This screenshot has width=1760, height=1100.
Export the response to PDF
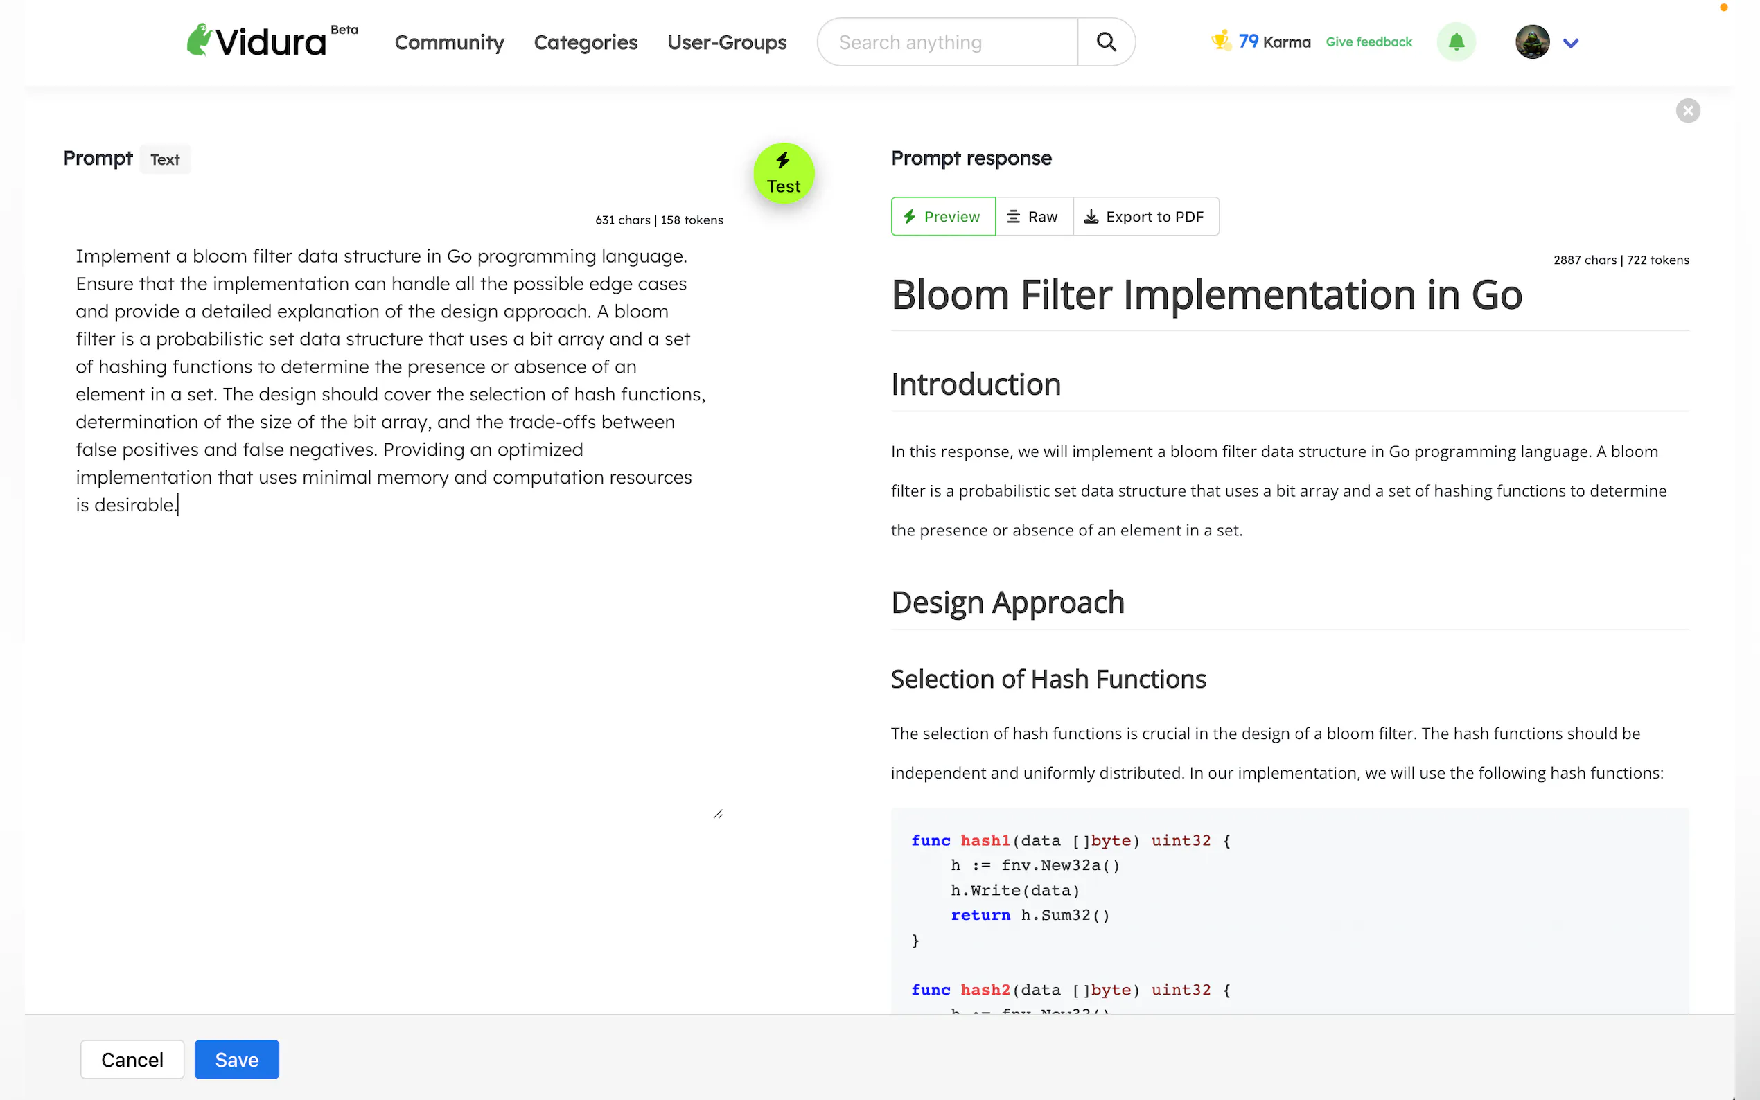[x=1145, y=217]
